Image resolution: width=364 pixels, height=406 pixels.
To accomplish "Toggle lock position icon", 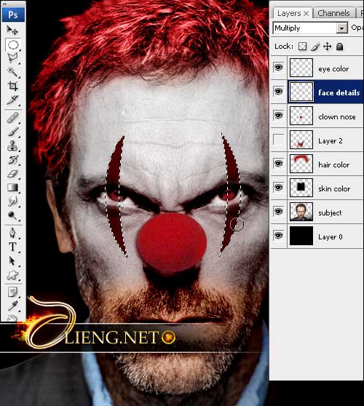I will [327, 47].
